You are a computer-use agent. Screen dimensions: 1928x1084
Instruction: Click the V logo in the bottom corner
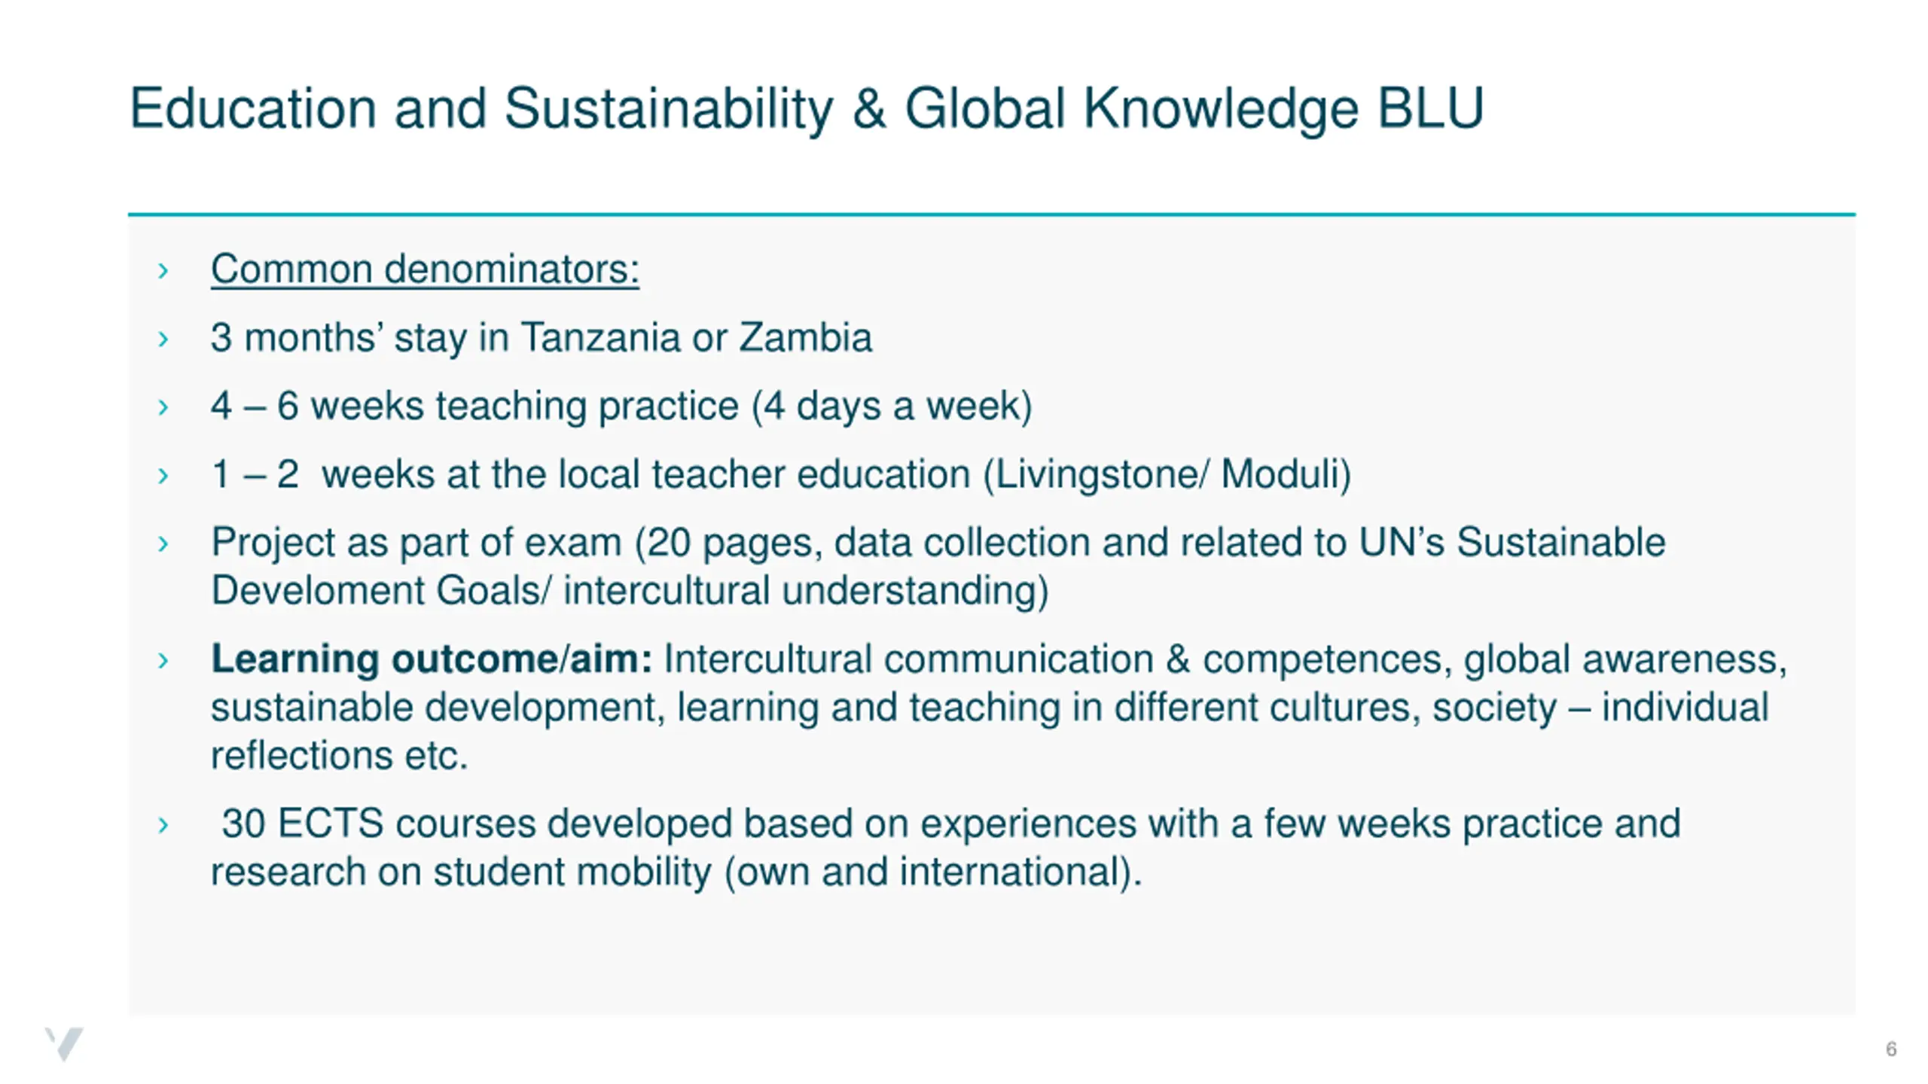[64, 1044]
